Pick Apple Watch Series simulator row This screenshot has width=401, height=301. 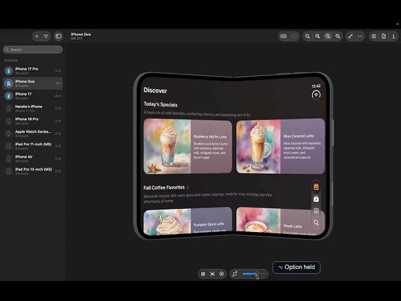click(33, 134)
